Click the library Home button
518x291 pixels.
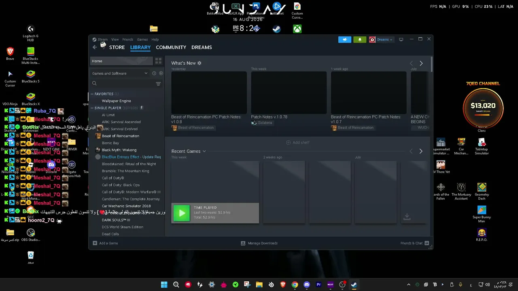coord(121,61)
